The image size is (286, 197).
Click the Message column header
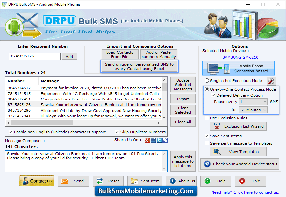(100, 81)
